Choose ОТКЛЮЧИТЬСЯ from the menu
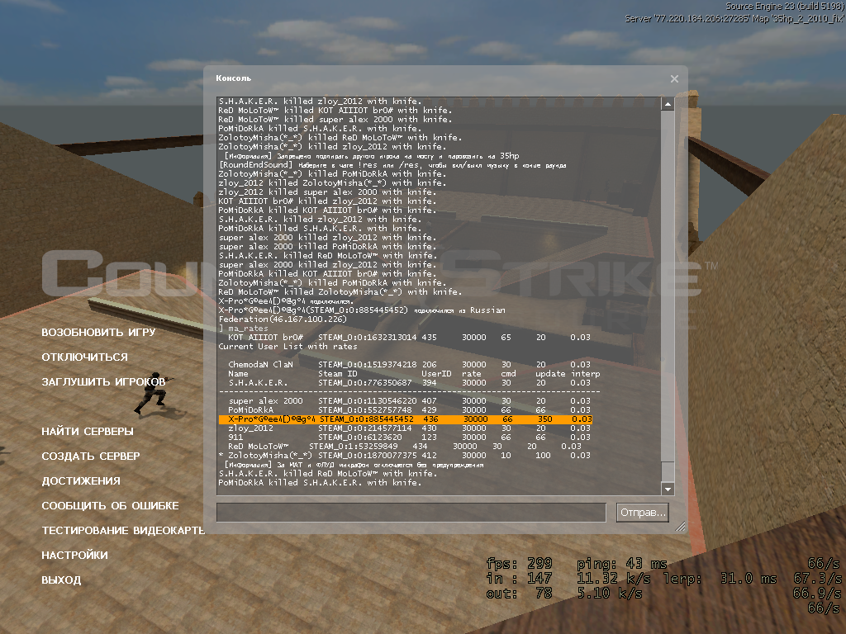 click(x=85, y=357)
